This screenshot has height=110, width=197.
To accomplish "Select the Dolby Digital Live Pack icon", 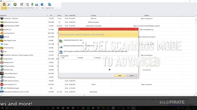I will point(2,40).
